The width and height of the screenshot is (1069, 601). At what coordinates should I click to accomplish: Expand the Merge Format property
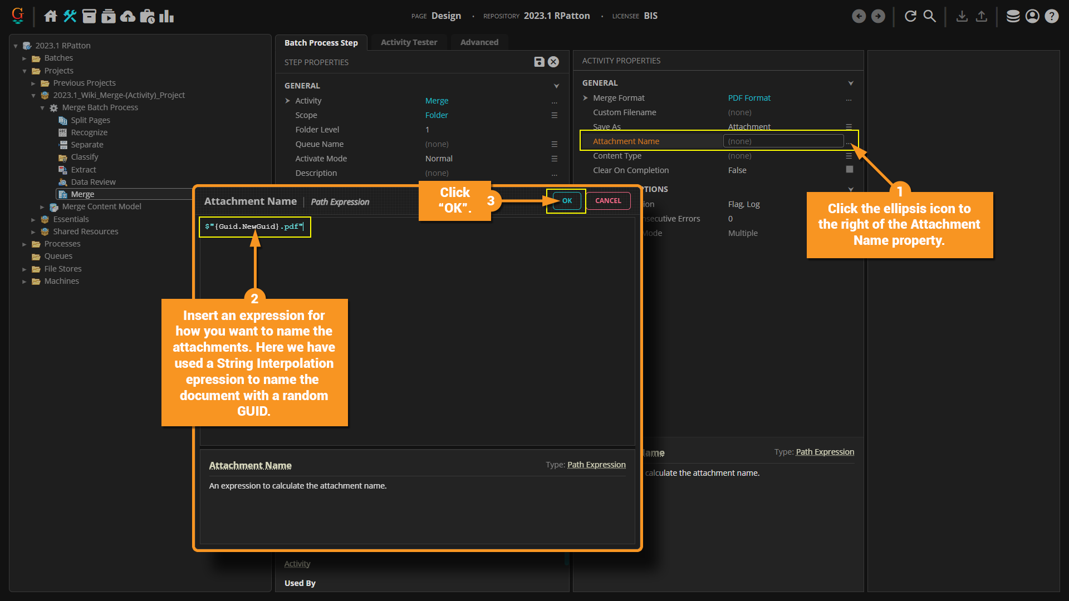585,98
